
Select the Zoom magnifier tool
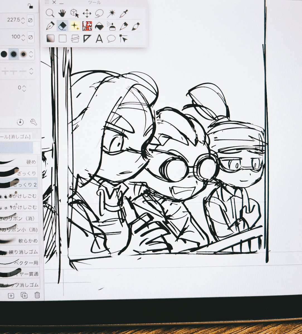[x=50, y=13]
